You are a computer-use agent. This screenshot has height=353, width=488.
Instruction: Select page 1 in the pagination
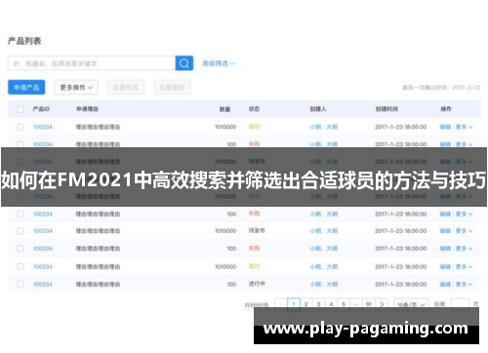tap(294, 304)
